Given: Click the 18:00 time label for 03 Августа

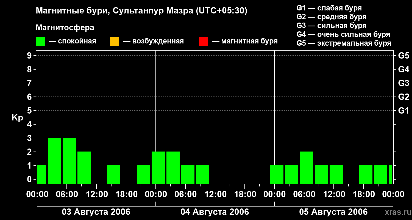Looking at the screenshot, I should tap(126, 194).
